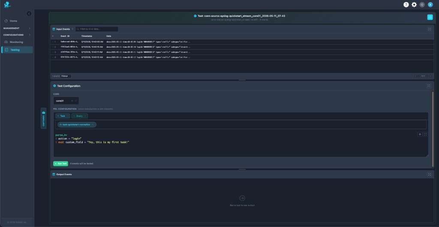This screenshot has width=439, height=227.
Task: Click the test title conn-source-syslog-quickstart_stream
Action: [x=241, y=16]
